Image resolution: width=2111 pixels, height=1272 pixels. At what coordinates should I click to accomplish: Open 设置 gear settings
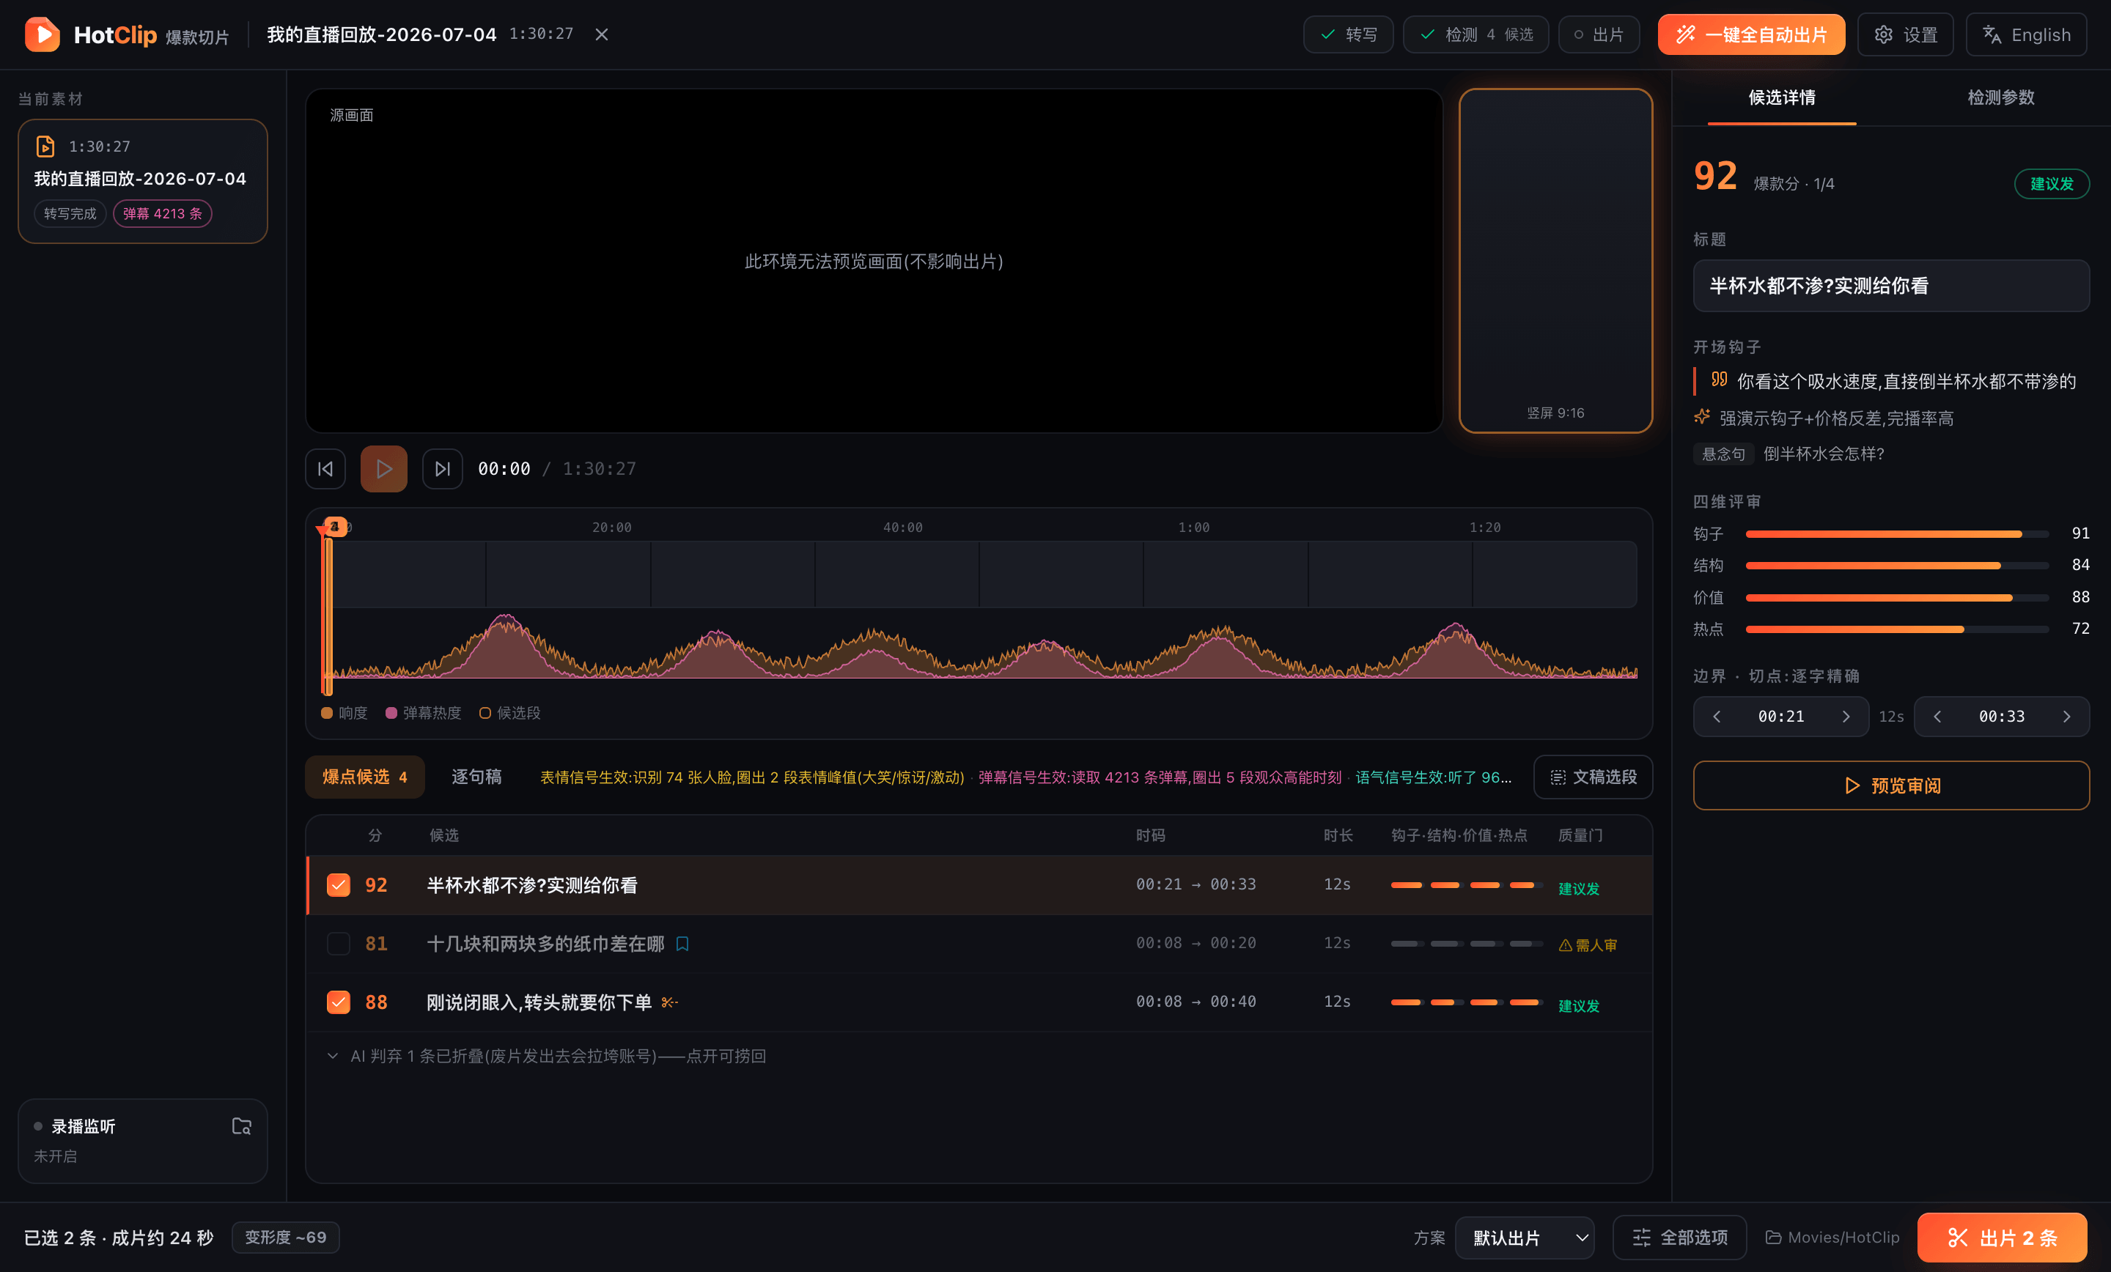tap(1904, 34)
